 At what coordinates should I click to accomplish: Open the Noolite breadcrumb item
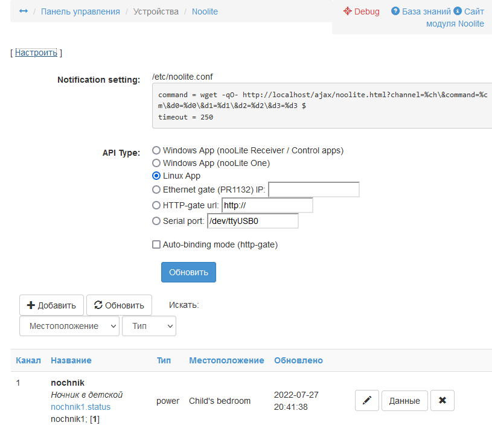[205, 11]
